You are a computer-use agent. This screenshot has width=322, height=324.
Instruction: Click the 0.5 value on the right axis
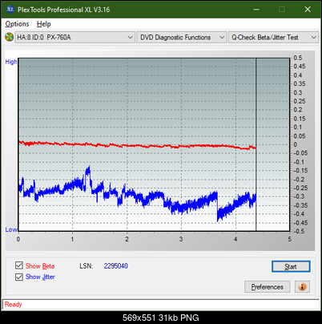298,58
